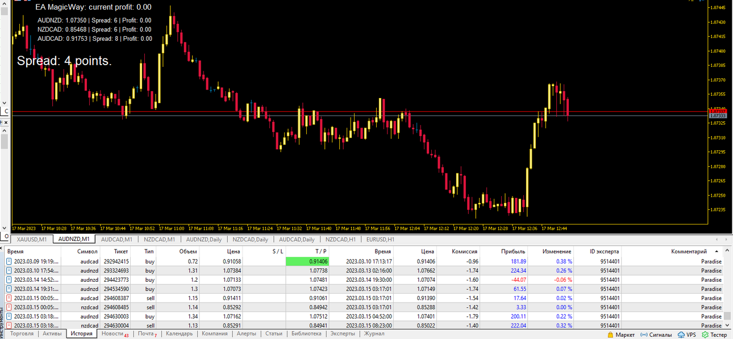Image resolution: width=733 pixels, height=339 pixels.
Task: Open the Библиотека tab
Action: coord(306,334)
